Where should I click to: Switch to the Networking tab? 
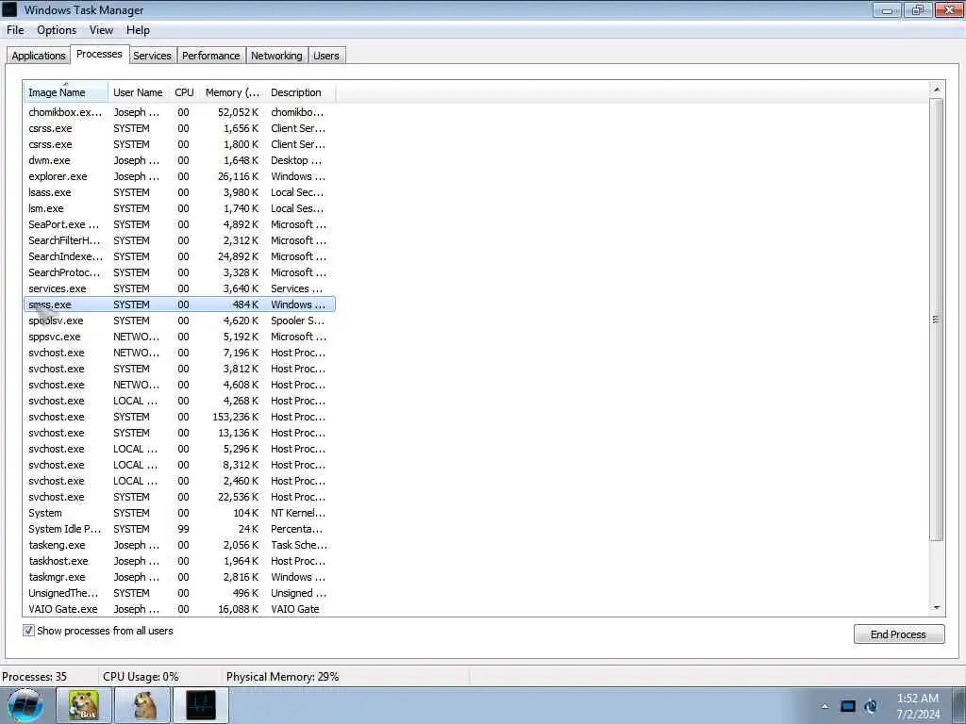(276, 56)
